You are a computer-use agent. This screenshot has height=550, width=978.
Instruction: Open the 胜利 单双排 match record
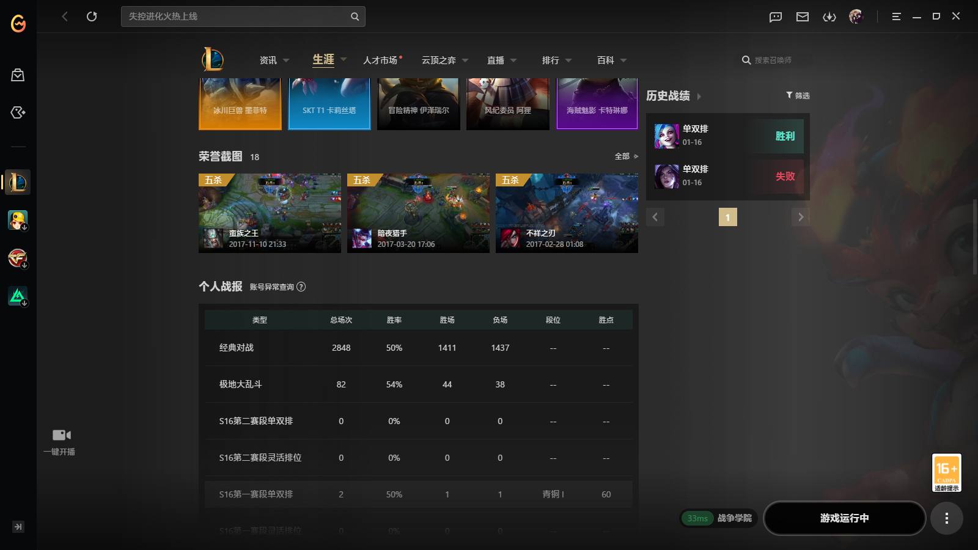tap(728, 136)
